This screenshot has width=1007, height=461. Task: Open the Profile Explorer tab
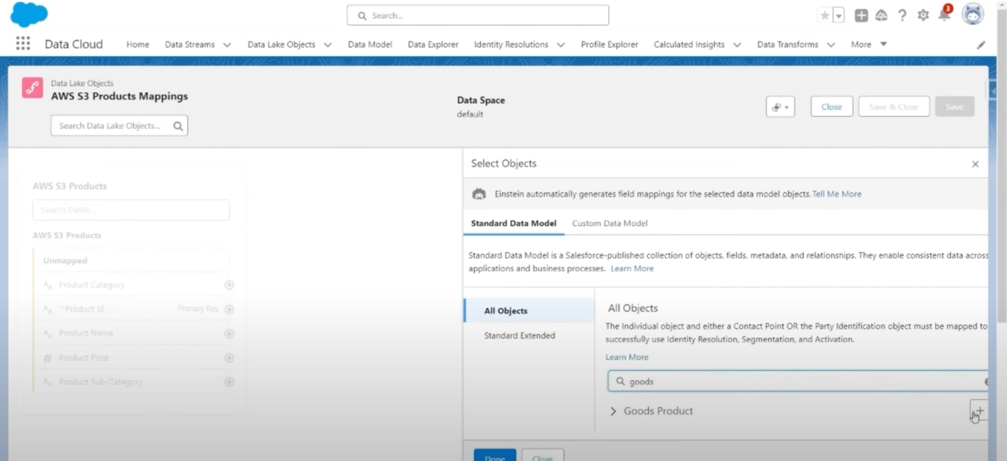pos(609,45)
